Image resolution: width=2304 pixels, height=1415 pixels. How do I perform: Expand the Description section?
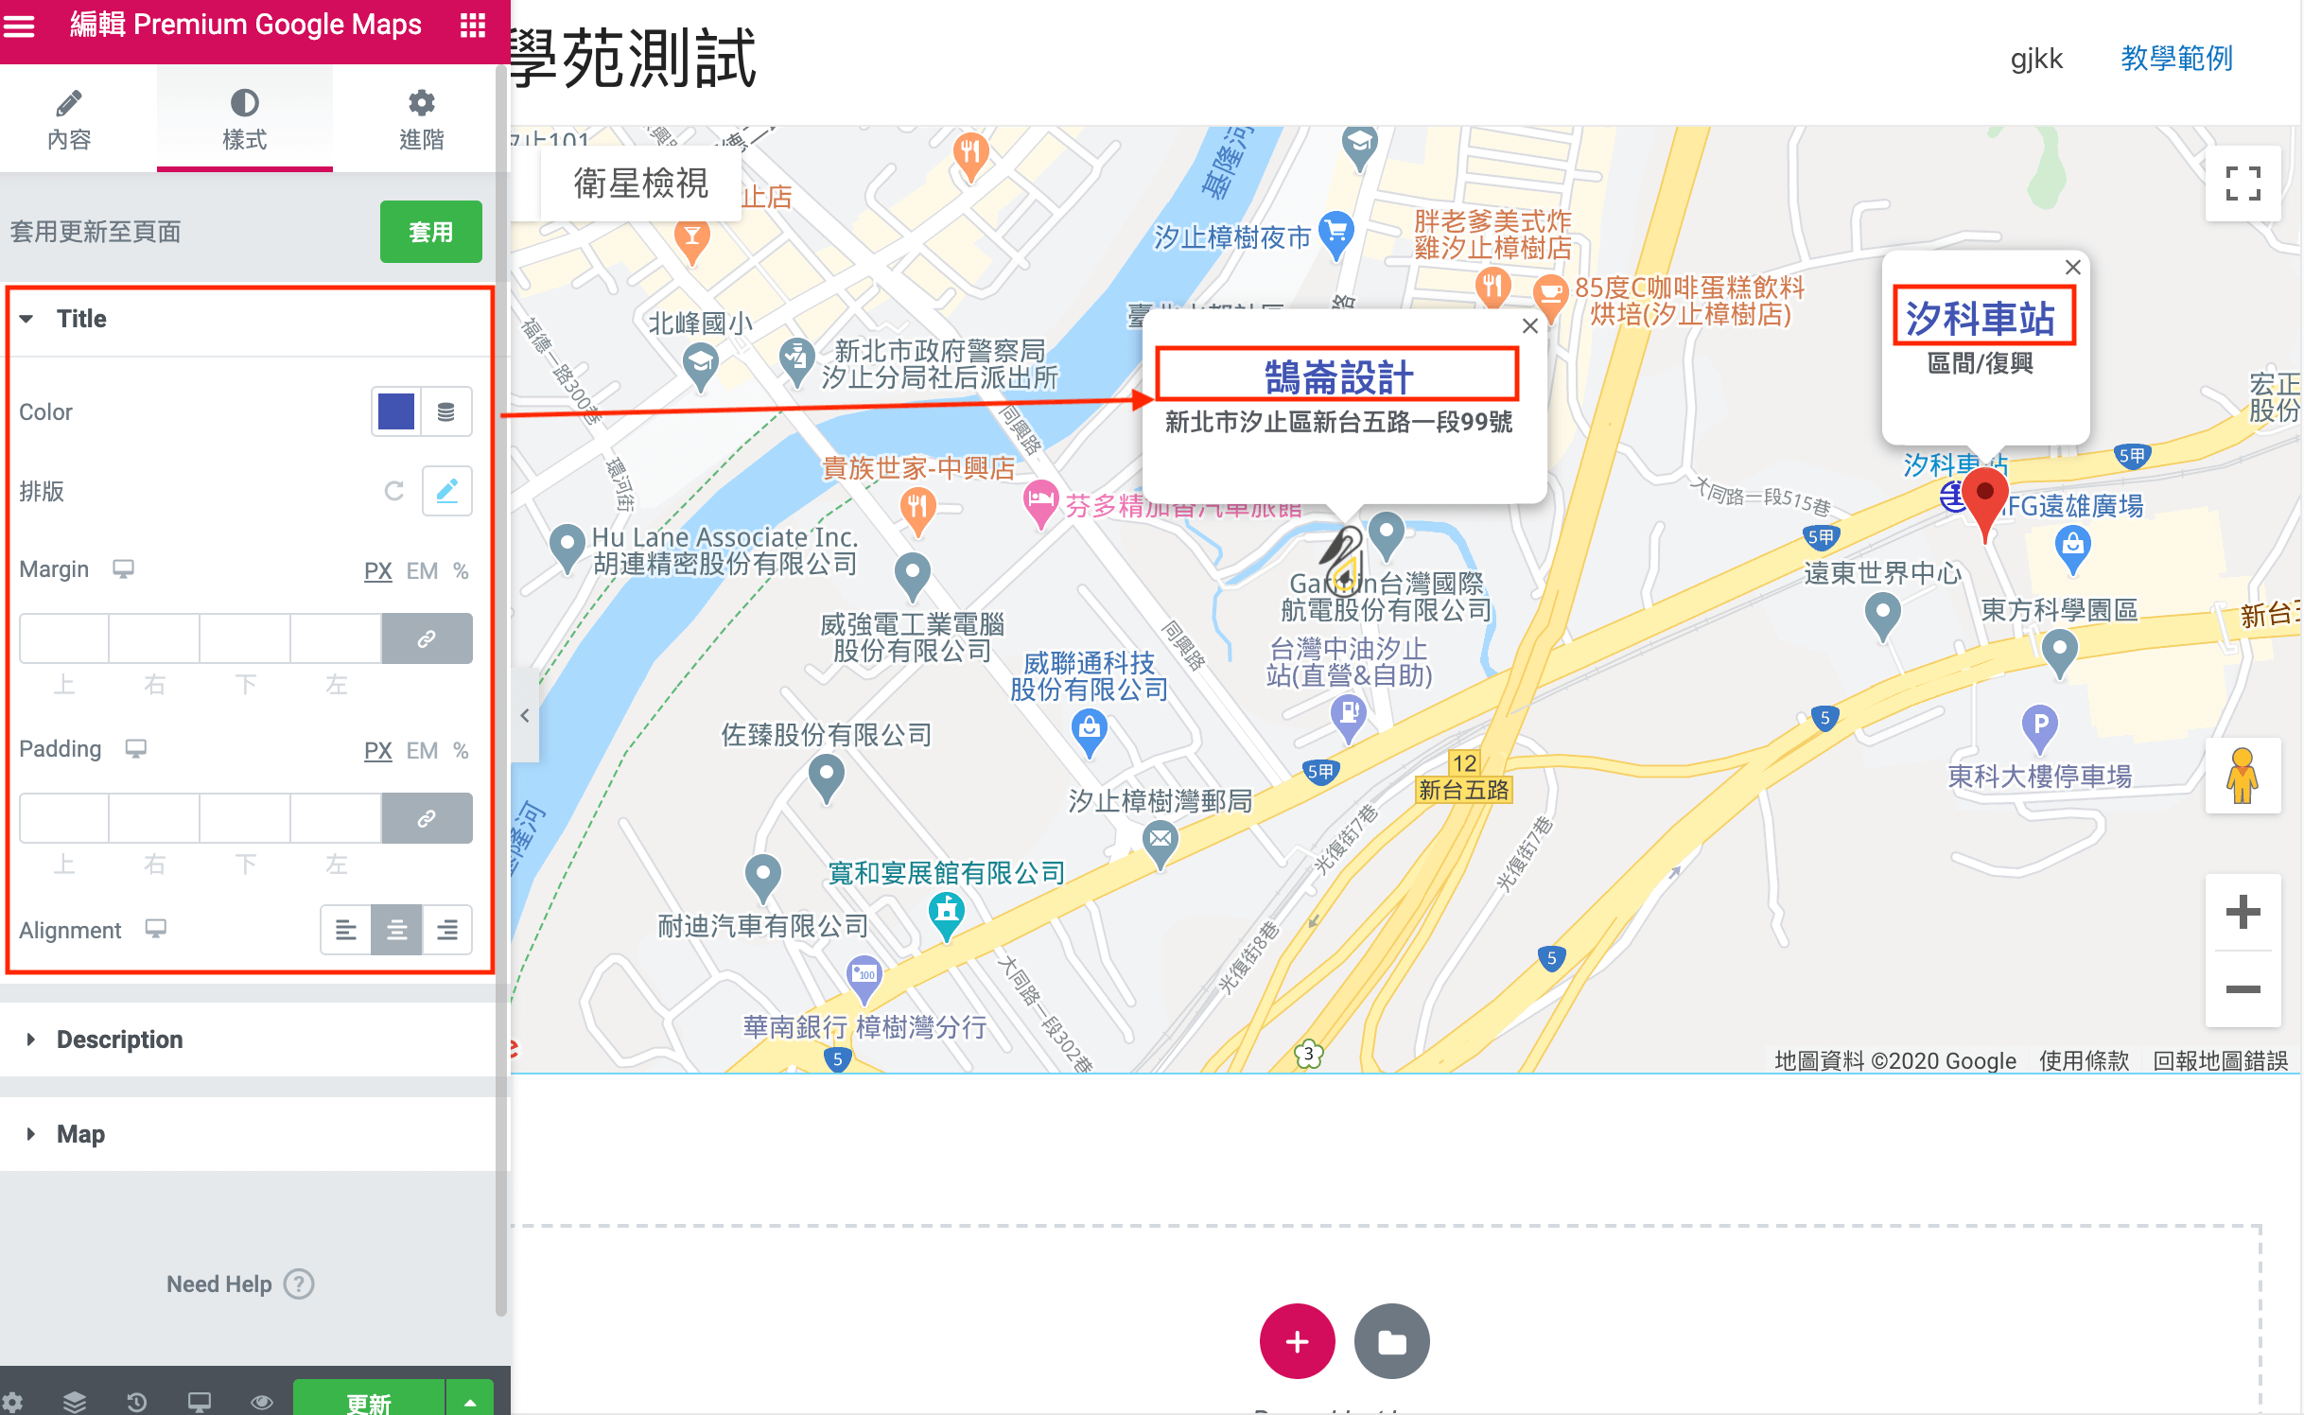click(x=248, y=1039)
